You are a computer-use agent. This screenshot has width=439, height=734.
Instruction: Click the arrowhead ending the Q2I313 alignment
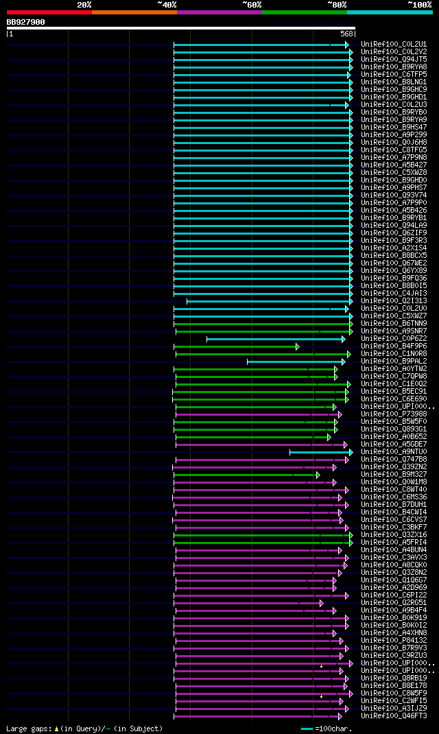(351, 301)
